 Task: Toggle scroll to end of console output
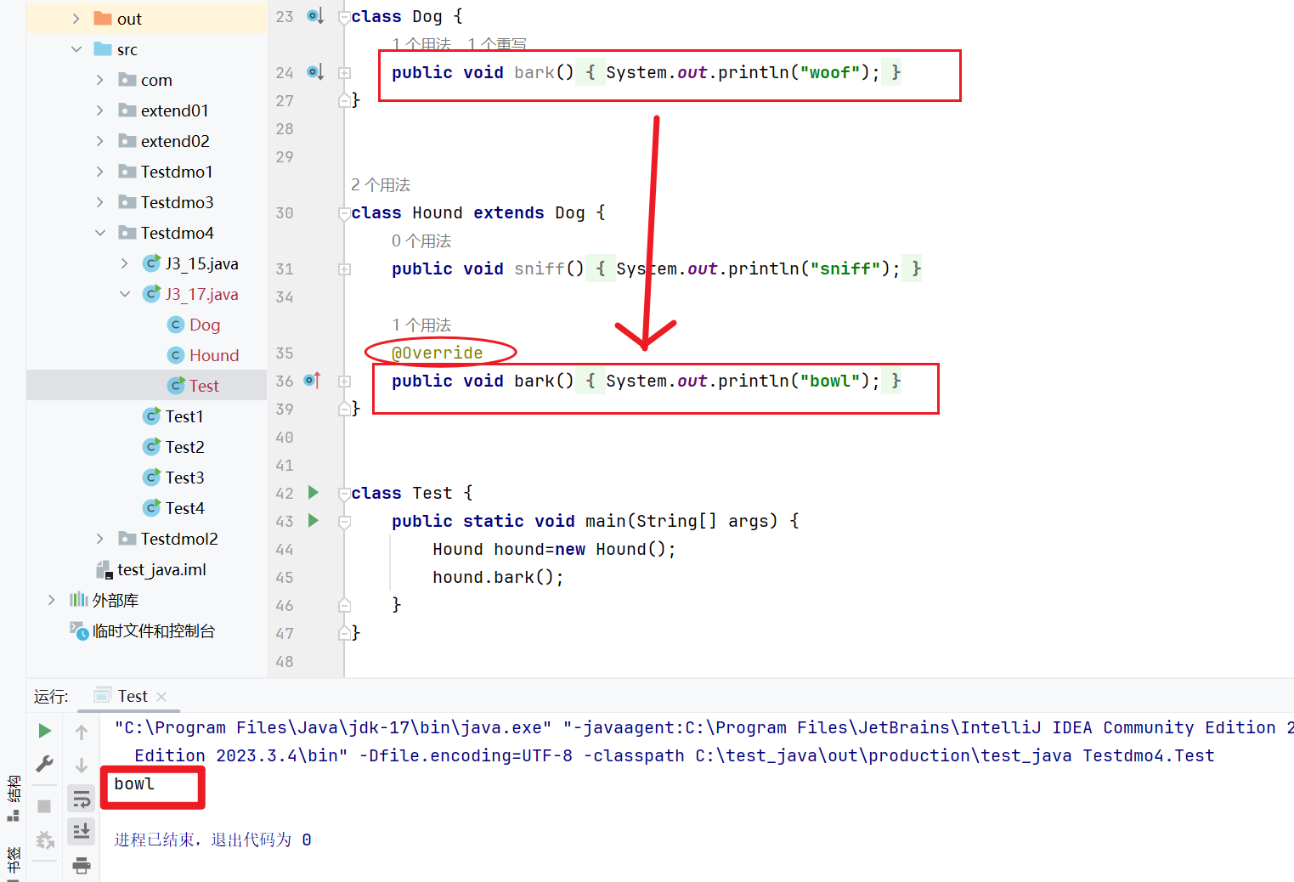pos(82,831)
